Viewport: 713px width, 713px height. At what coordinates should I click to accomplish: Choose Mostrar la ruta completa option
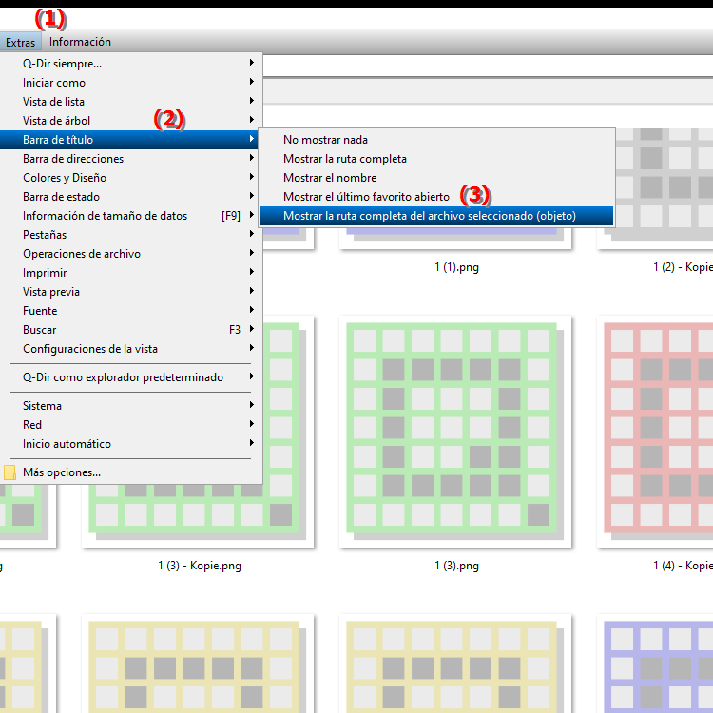436,159
